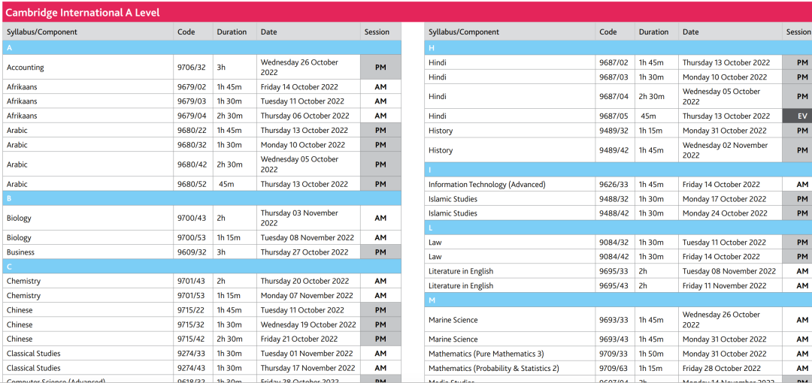Select the letter H section header
Viewport: 812px width, 383px height.
(618, 48)
